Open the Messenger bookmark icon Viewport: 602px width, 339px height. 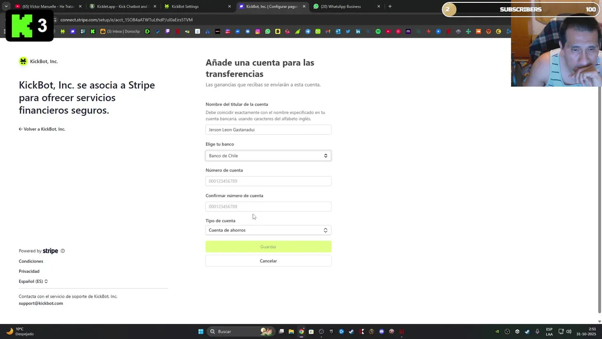(238, 32)
